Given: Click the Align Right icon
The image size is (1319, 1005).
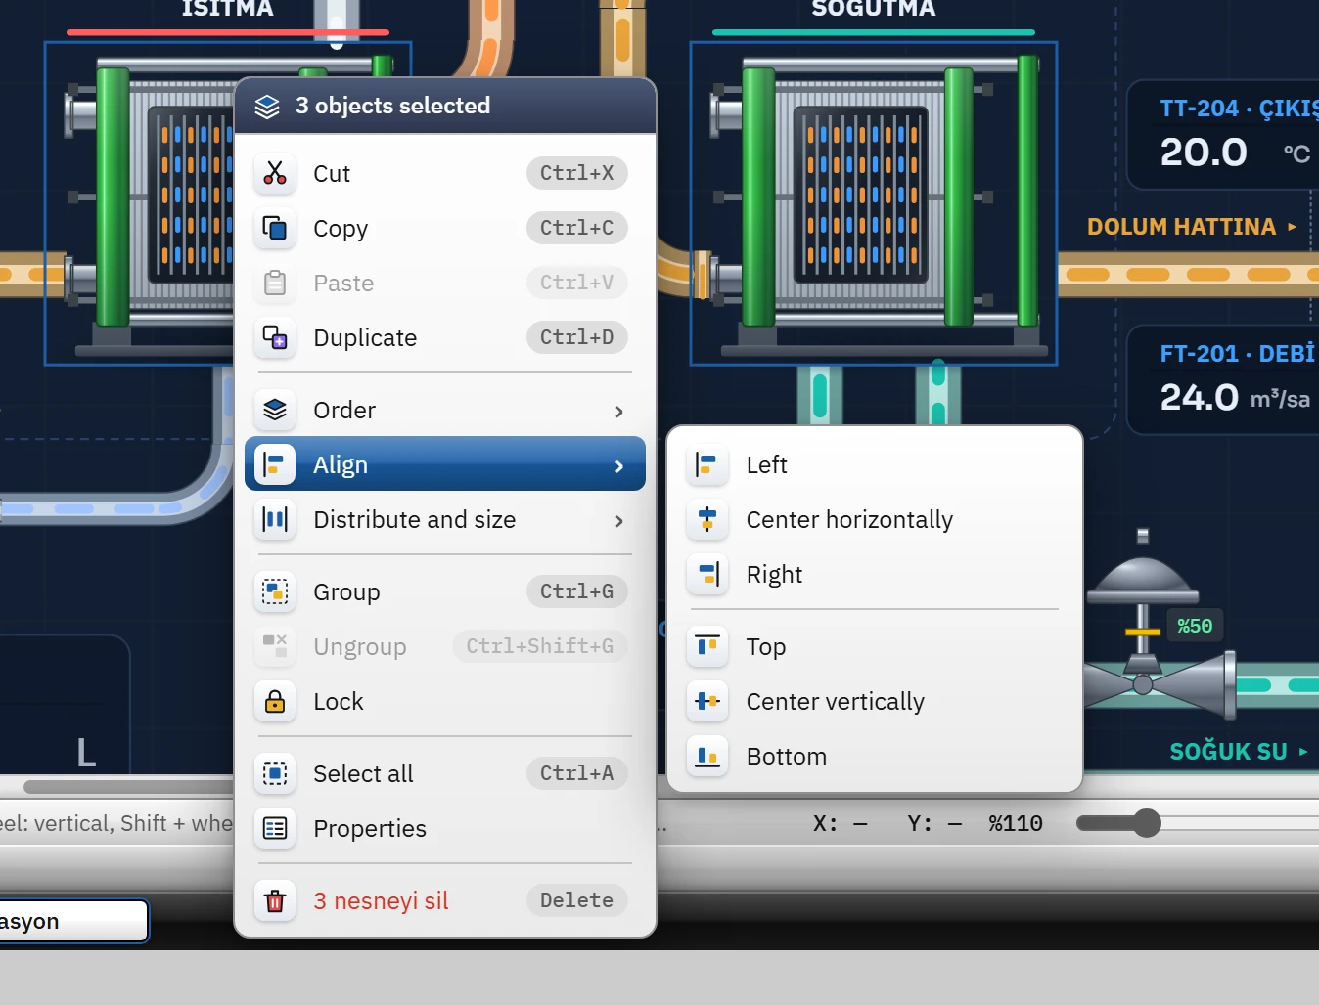Looking at the screenshot, I should [707, 574].
